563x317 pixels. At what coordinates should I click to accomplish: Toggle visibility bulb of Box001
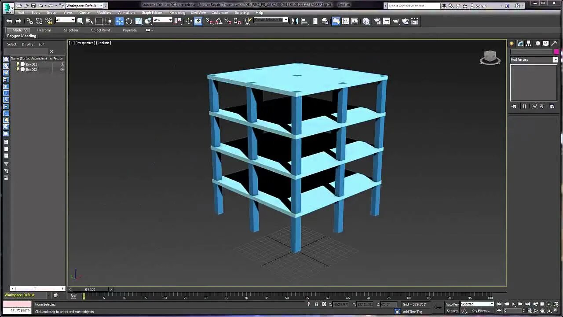point(18,64)
